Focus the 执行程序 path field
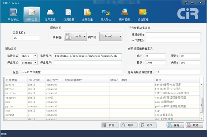Image resolution: width=207 pixels, height=137 pixels. 88,56
